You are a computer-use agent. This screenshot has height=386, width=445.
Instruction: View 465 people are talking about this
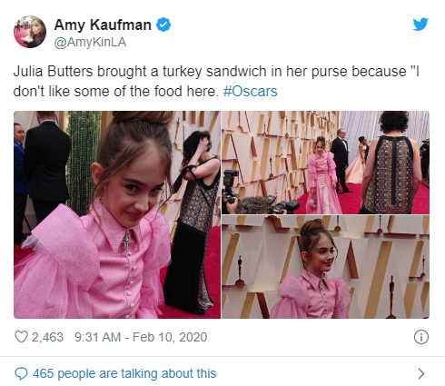coord(124,373)
